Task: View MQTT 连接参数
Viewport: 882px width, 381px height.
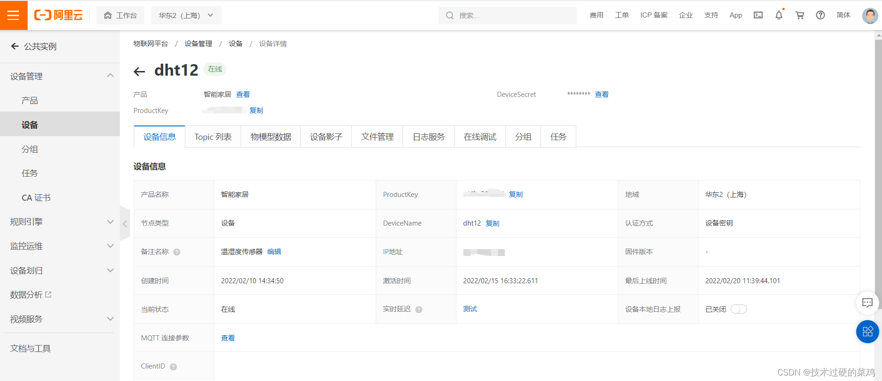Action: (x=228, y=338)
